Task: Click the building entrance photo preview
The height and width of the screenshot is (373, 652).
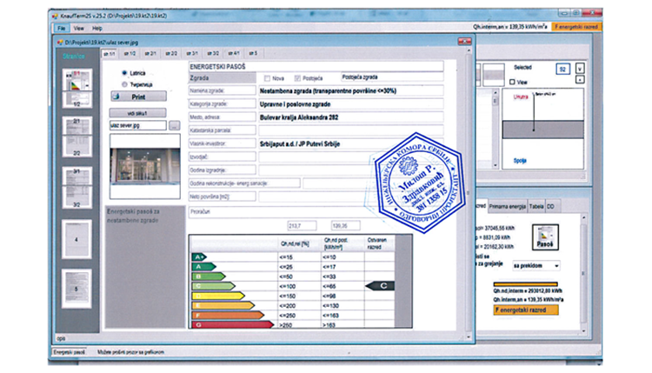Action: pos(144,166)
